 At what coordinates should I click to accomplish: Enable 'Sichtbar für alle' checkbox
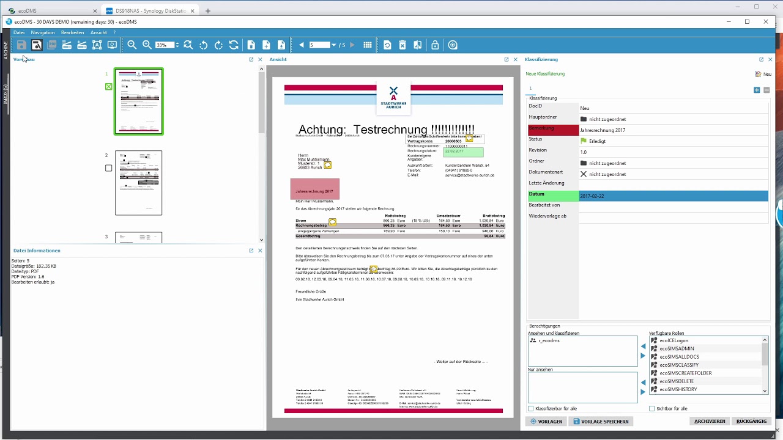click(652, 409)
